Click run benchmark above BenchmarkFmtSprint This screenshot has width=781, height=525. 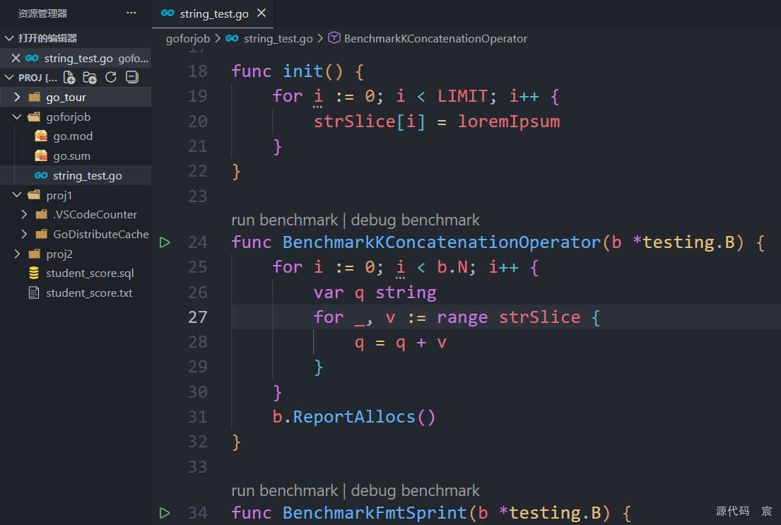click(x=284, y=490)
